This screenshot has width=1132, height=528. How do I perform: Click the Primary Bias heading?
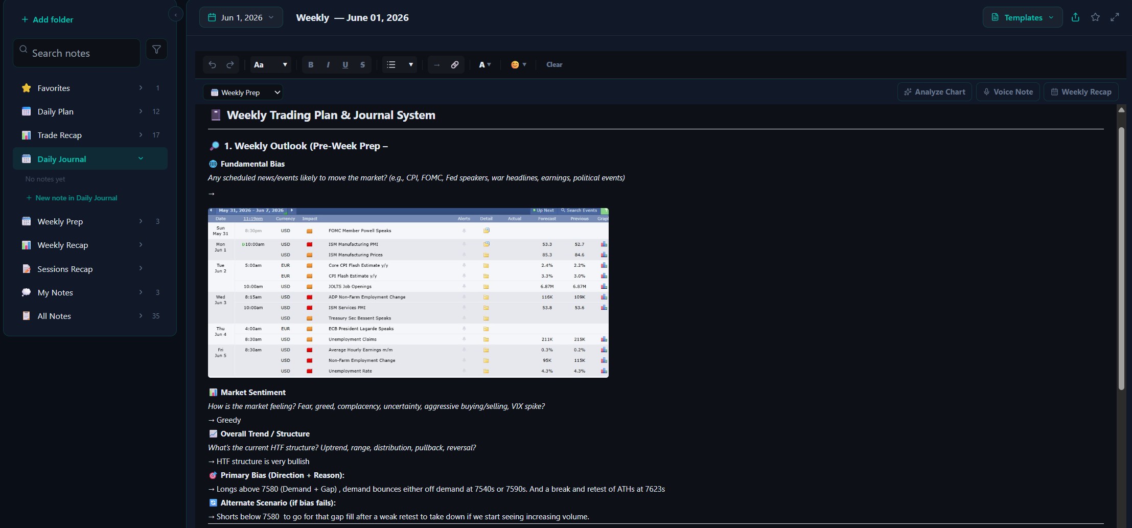tap(282, 475)
